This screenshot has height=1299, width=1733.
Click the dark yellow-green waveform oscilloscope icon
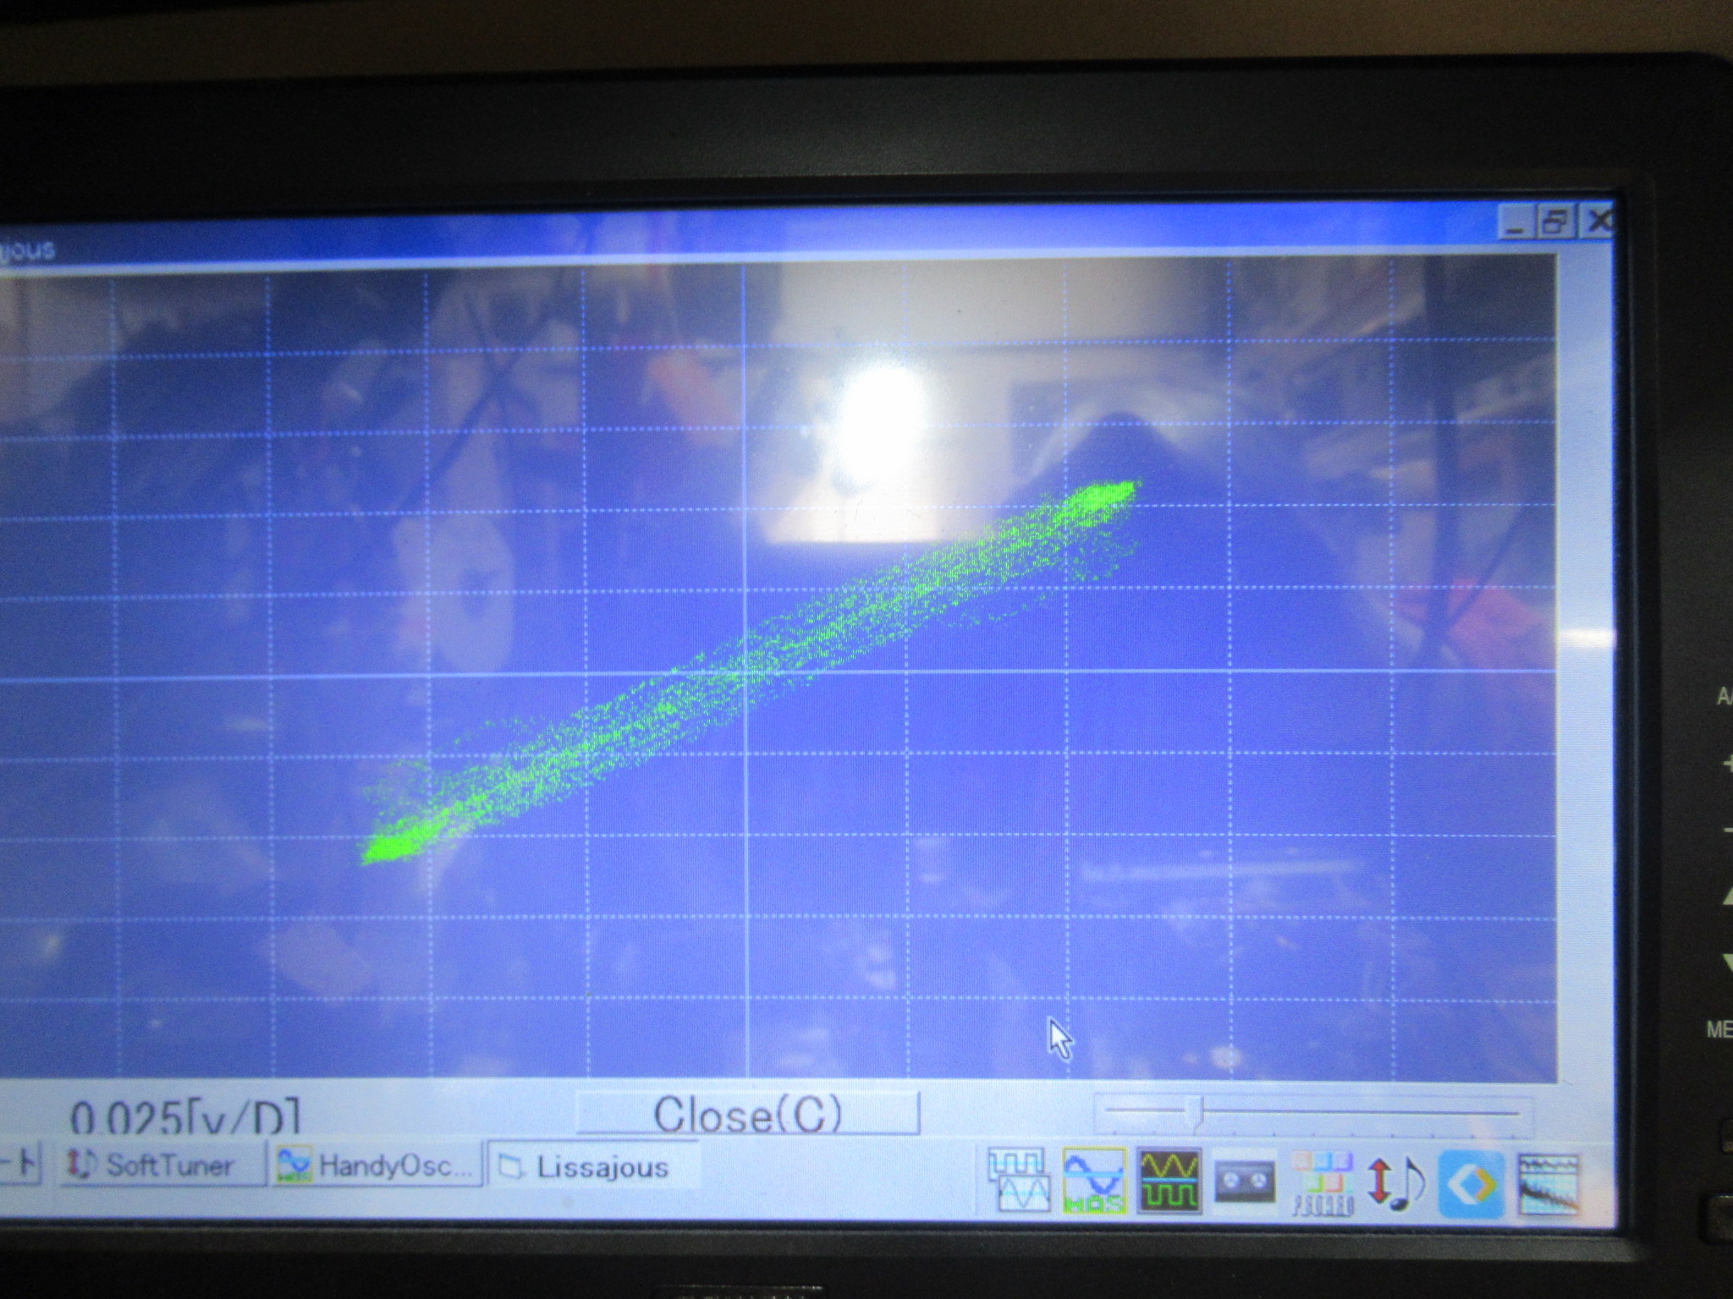pyautogui.click(x=1169, y=1181)
